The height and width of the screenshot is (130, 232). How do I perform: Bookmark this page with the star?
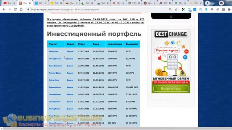(x=176, y=9)
